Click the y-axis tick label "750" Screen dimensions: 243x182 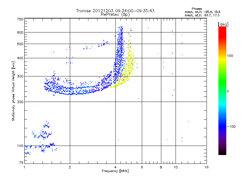20,19
